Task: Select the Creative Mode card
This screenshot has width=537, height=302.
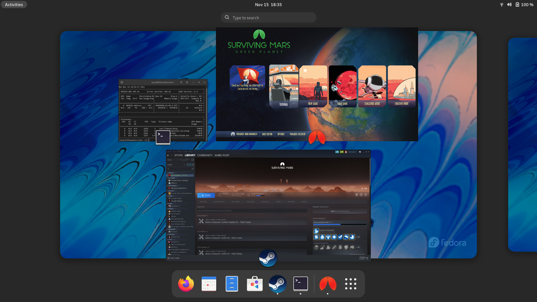Action: pos(402,86)
